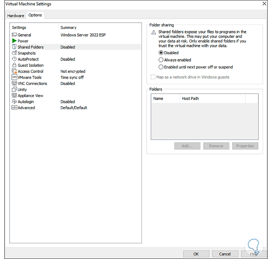The width and height of the screenshot is (272, 259).
Task: Select the Unity row label
Action: (x=22, y=89)
